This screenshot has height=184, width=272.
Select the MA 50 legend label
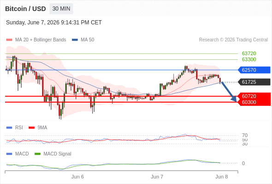point(88,40)
